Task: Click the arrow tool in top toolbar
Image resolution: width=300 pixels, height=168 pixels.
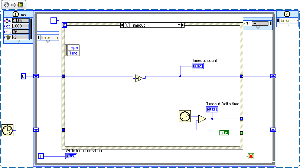Action: click(x=13, y=4)
